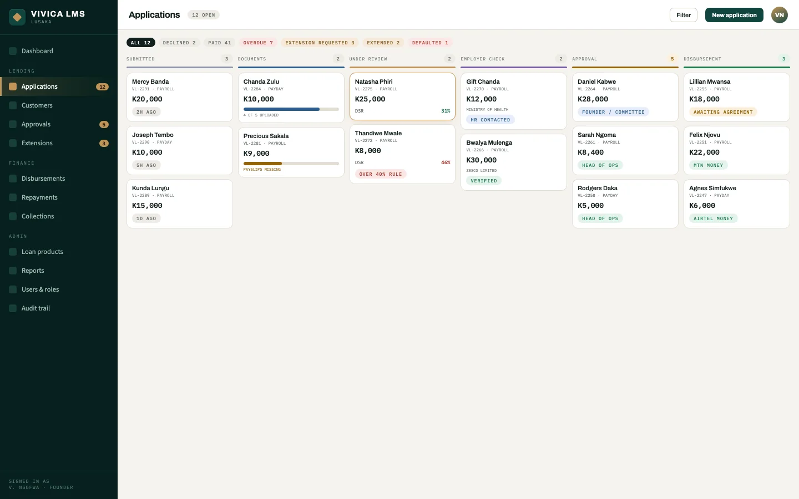Click the FOUNDER / COMMITTEE badge
This screenshot has height=499, width=799.
(x=613, y=112)
